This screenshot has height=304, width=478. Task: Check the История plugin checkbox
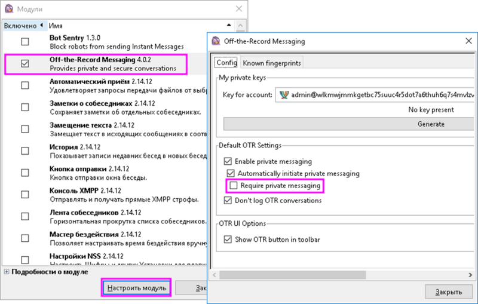point(25,151)
